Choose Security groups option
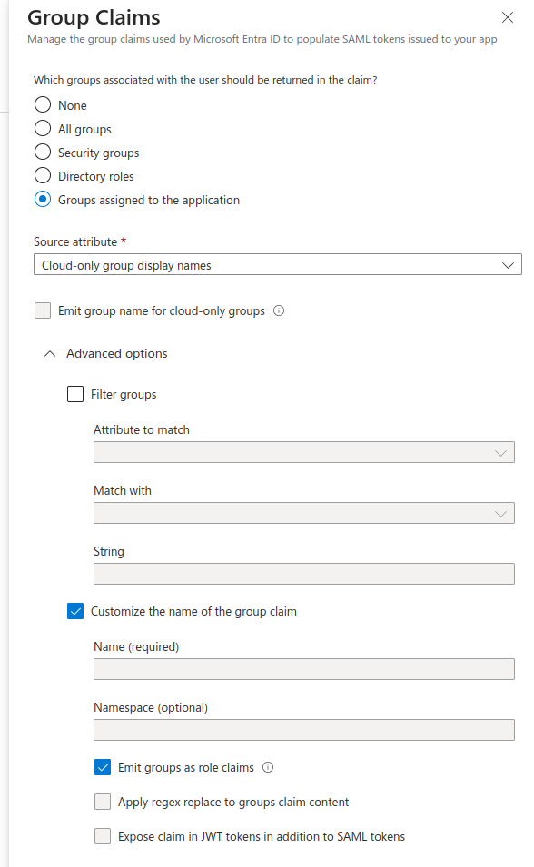Screen dimensions: 534x867 (42, 152)
